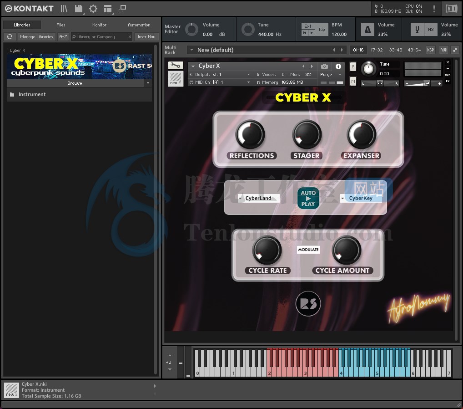Open the Kontakt library browser icon
Viewport: 463px width, 409px height.
(x=64, y=9)
